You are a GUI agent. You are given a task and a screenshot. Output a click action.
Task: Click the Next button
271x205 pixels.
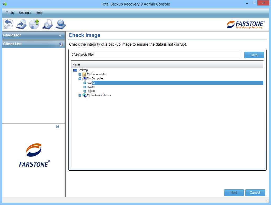pos(234,193)
